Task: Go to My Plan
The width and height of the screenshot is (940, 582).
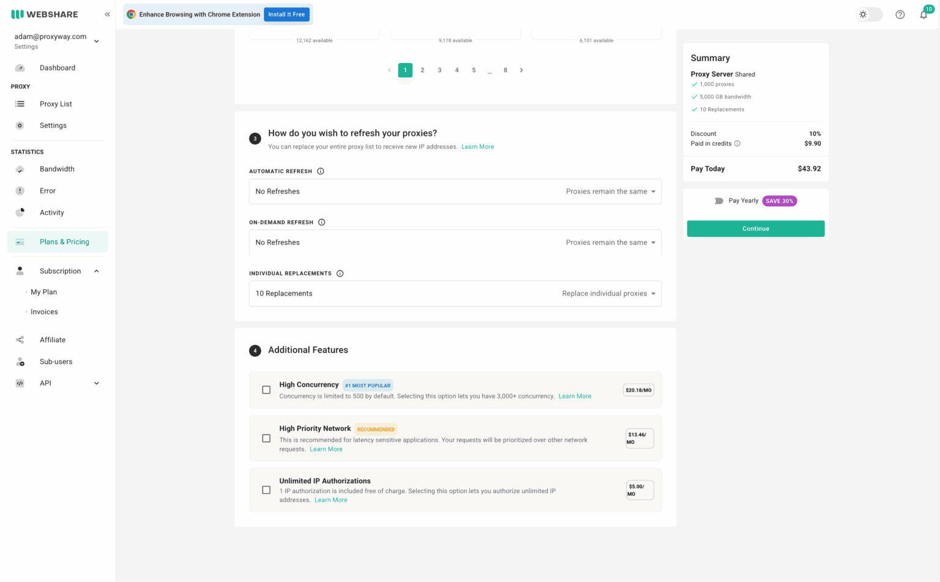Action: [43, 292]
